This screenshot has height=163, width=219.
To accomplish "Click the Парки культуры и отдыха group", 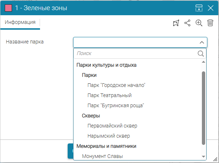I will [106, 65].
